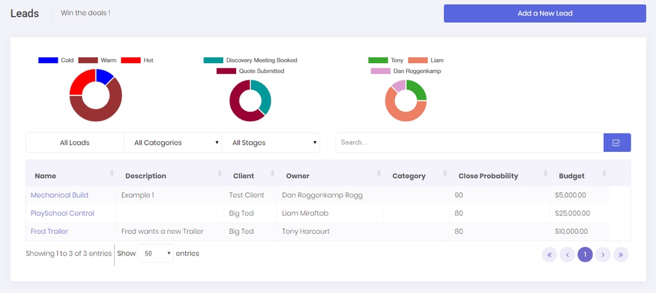Select page 1 in pagination
The height and width of the screenshot is (293, 656).
585,254
